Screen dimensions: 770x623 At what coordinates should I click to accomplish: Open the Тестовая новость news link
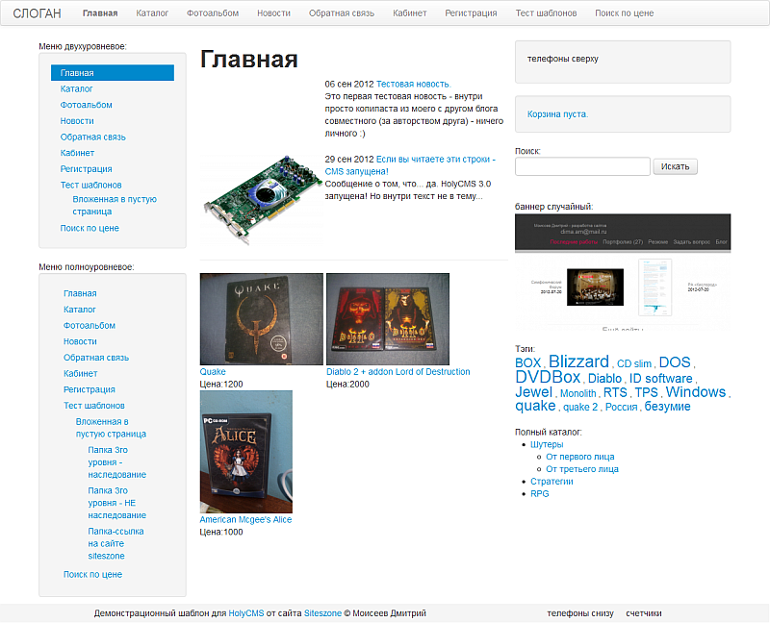(x=414, y=84)
